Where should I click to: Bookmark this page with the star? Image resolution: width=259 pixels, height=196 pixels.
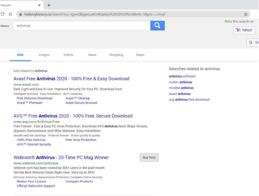click(246, 14)
